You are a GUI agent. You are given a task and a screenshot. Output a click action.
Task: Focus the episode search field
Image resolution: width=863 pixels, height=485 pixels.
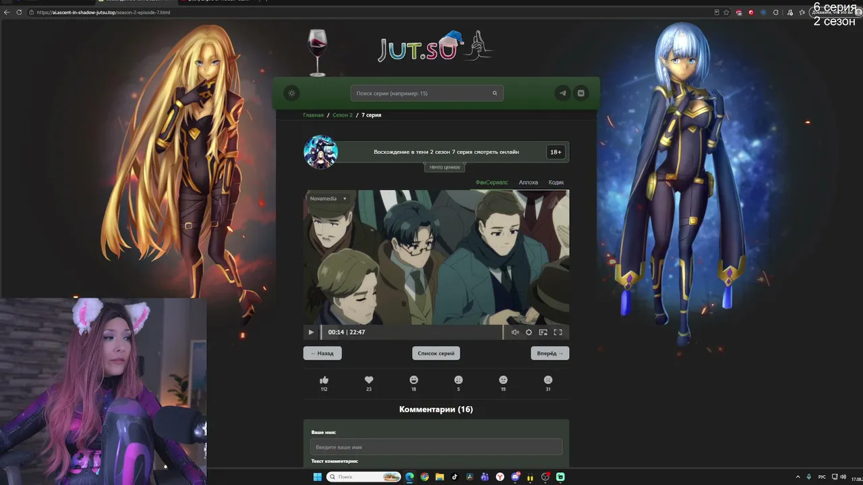tap(426, 94)
